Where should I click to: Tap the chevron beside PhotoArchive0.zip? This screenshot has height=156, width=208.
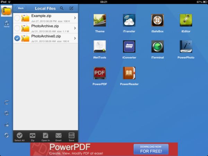coord(75,38)
